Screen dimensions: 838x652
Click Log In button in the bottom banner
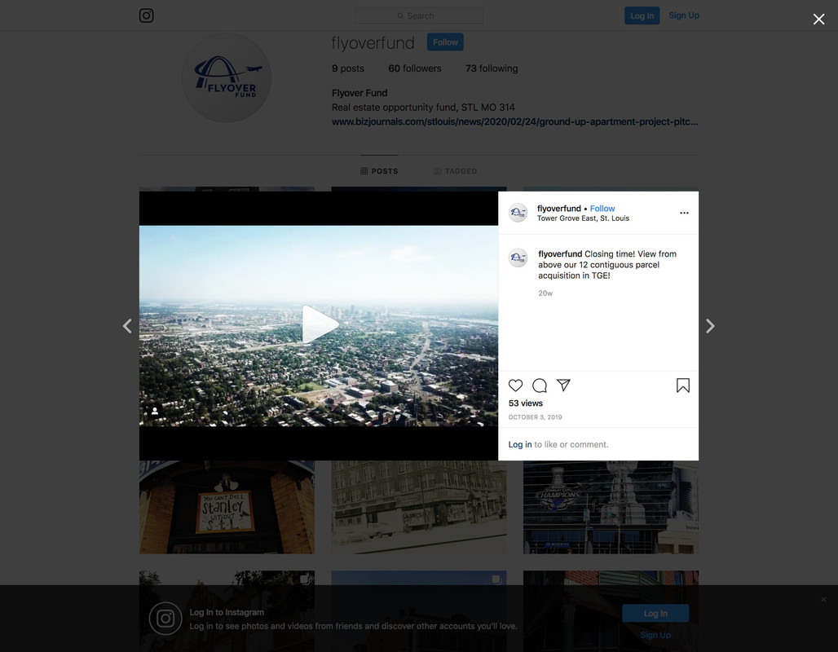(x=655, y=614)
